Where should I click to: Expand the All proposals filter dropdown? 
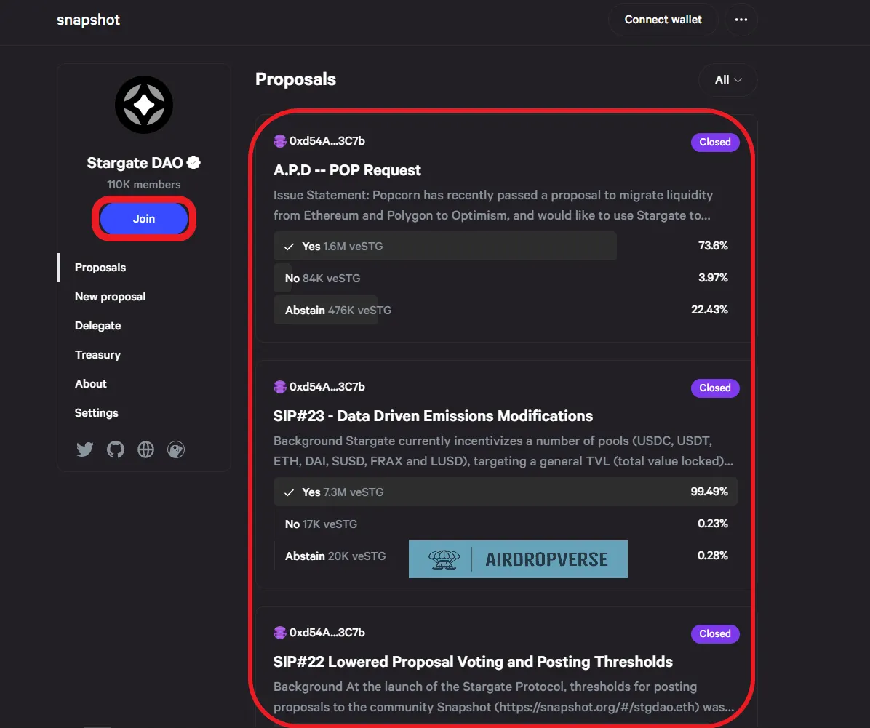728,80
